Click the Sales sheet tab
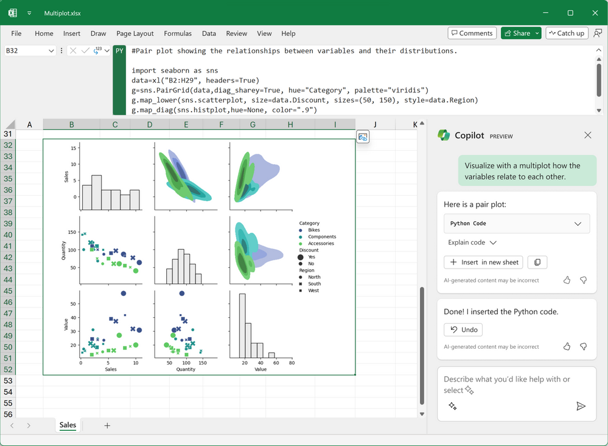The height and width of the screenshot is (446, 608). pos(68,425)
